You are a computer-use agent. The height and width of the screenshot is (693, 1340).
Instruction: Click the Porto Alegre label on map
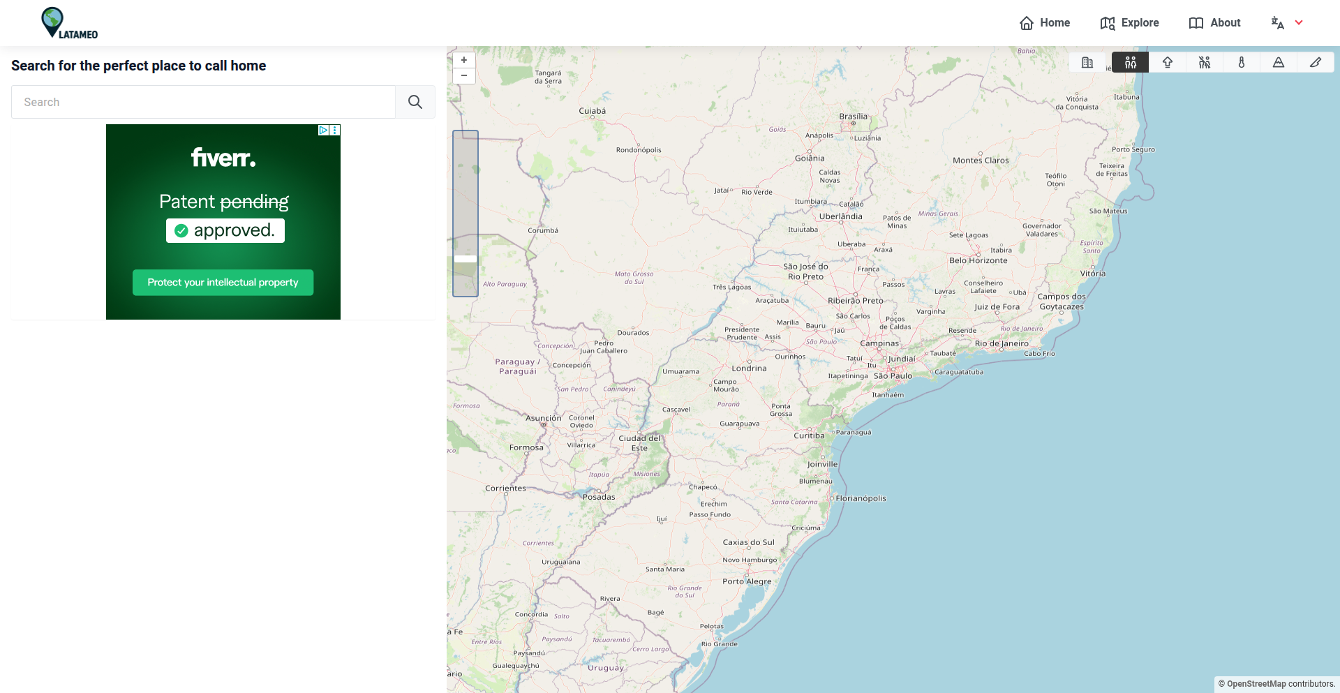point(747,581)
